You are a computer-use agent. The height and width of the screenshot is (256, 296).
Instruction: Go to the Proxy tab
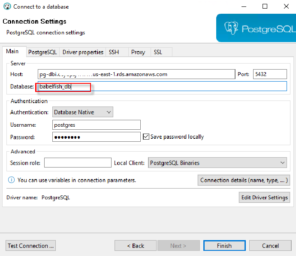[138, 52]
